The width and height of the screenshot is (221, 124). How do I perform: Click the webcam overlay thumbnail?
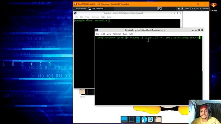(x=205, y=112)
